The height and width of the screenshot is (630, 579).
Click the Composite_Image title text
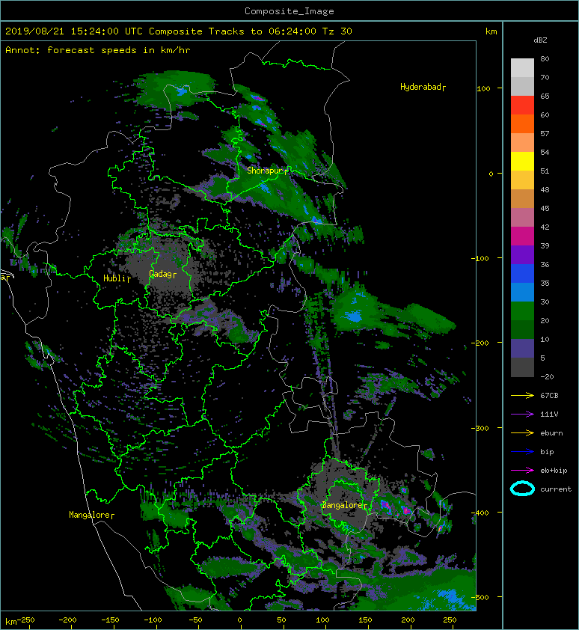tap(289, 11)
